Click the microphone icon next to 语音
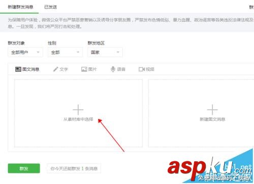 [x=113, y=69]
